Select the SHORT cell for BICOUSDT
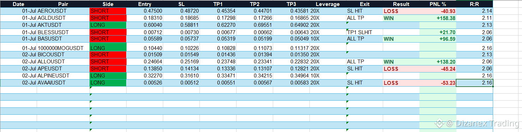 (108, 55)
